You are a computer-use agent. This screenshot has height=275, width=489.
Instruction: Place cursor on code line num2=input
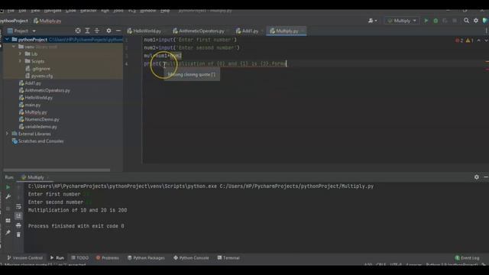click(x=192, y=47)
